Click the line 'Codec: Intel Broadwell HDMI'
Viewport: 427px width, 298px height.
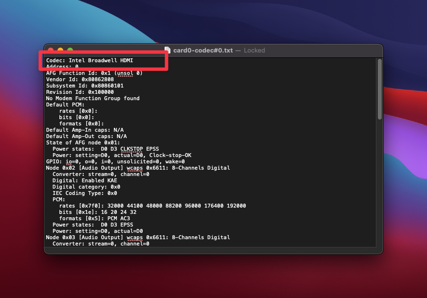(x=90, y=60)
